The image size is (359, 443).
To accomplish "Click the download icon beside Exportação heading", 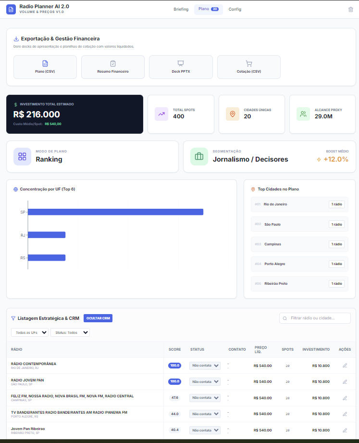I will point(16,38).
